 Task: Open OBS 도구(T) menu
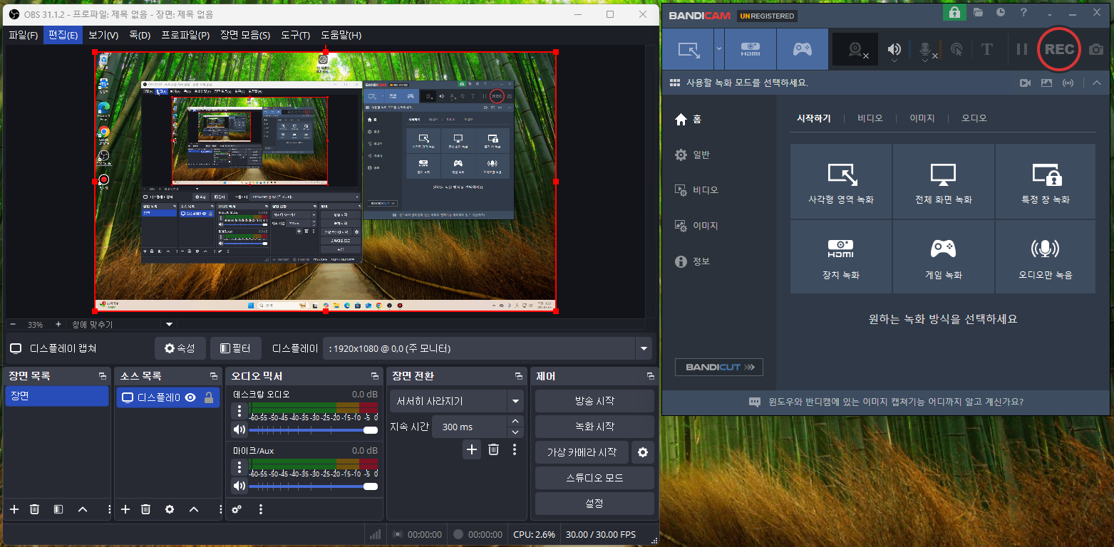295,35
